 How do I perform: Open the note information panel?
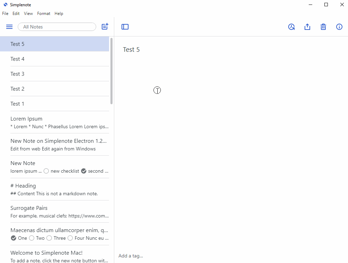click(x=339, y=27)
